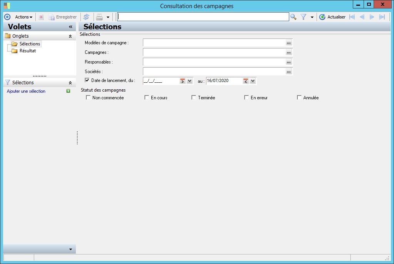
Task: Open the Actions menu
Action: (x=23, y=17)
